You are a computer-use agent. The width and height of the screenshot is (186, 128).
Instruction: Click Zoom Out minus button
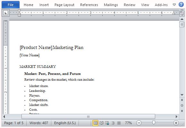tap(139, 123)
